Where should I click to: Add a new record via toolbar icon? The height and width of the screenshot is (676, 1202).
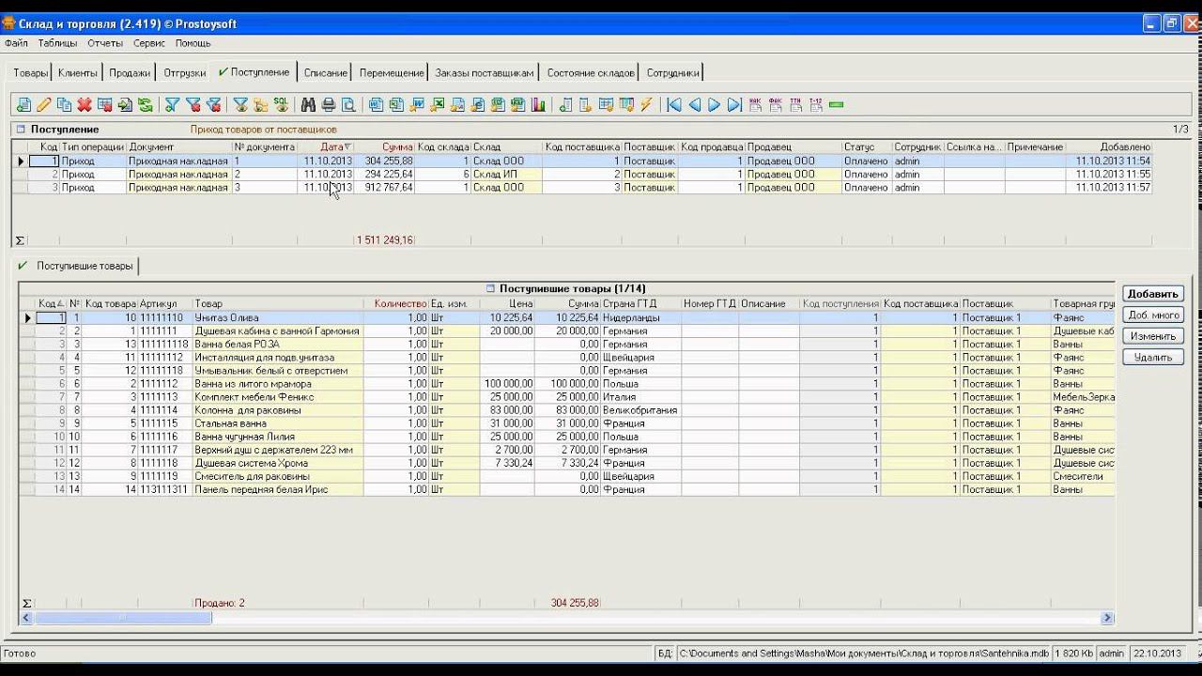point(23,105)
